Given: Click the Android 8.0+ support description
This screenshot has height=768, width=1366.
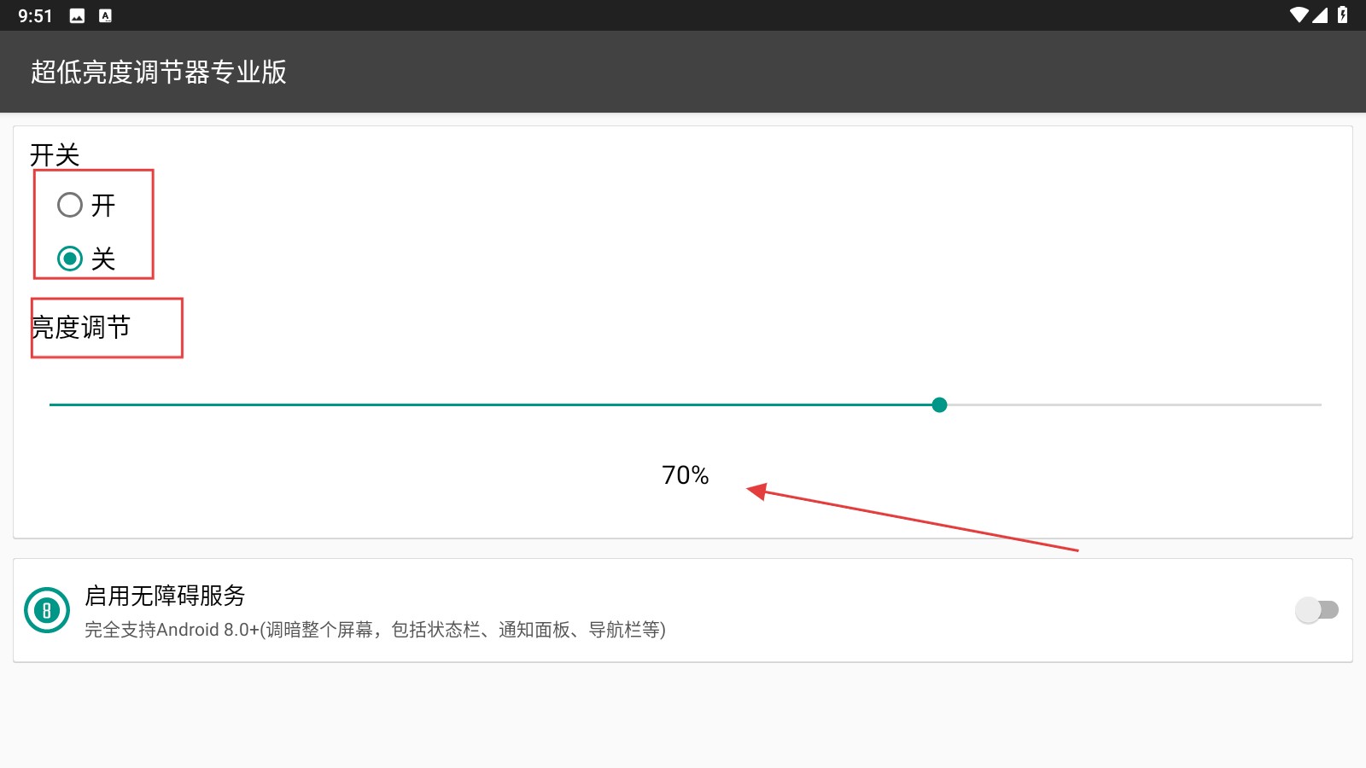Looking at the screenshot, I should [x=375, y=630].
